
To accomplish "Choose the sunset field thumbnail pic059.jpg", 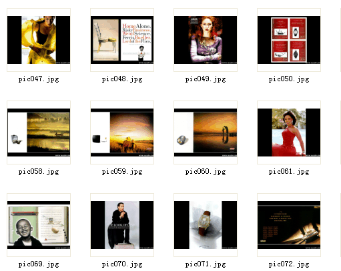I will tap(122, 133).
